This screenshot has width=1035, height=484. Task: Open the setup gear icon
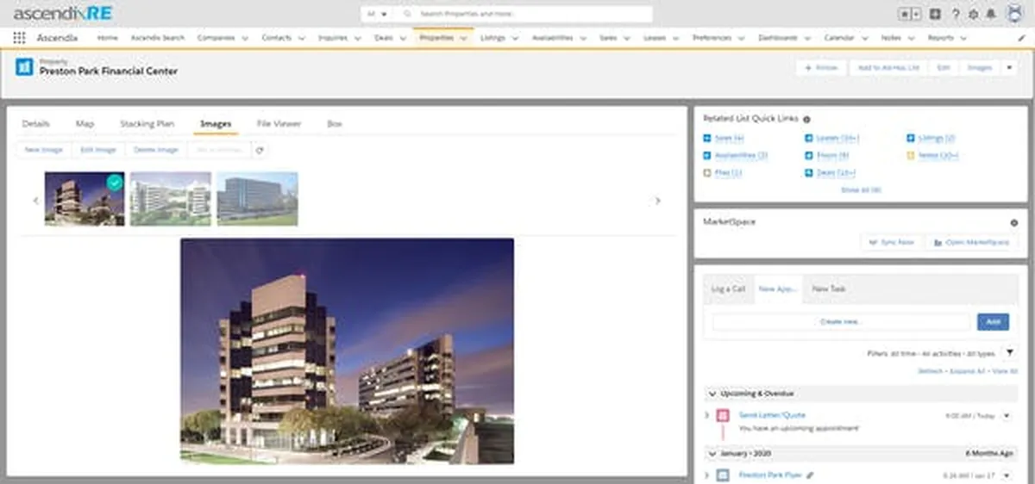[x=974, y=15]
